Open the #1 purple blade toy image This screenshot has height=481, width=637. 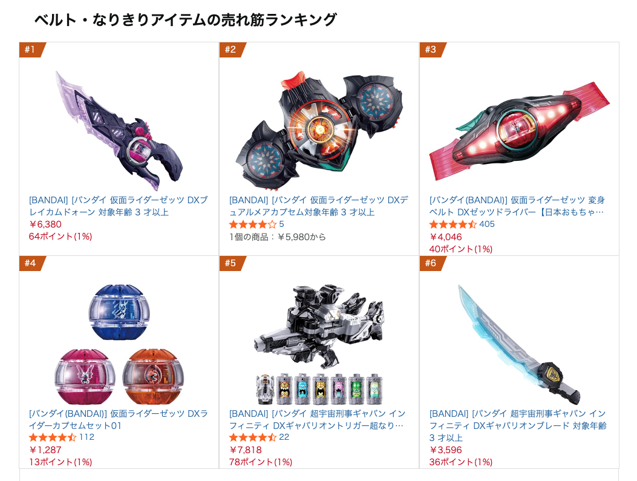119,131
